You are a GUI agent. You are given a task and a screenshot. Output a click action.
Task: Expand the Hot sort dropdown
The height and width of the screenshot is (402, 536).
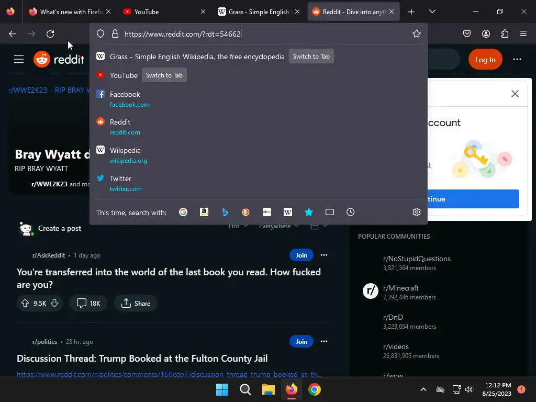click(x=238, y=226)
